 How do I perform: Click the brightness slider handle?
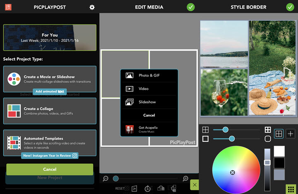pyautogui.click(x=267, y=162)
